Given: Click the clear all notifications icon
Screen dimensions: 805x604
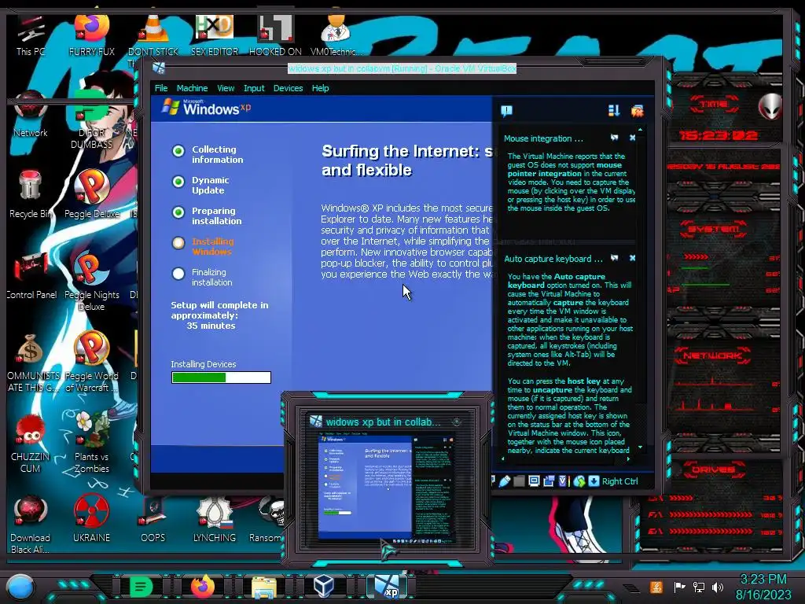Looking at the screenshot, I should (x=637, y=110).
